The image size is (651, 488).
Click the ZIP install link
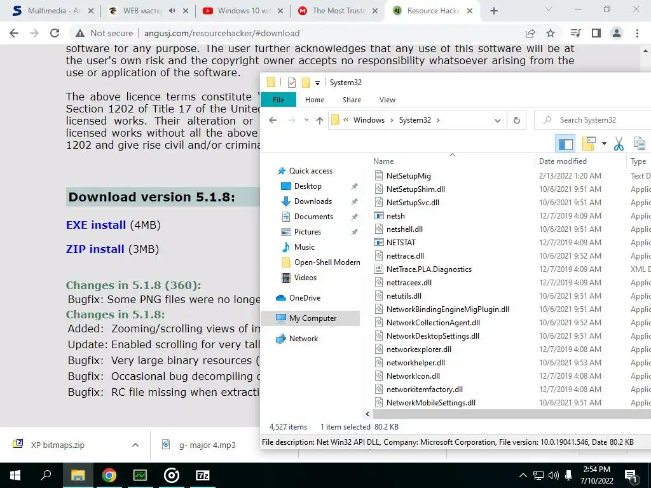[x=95, y=249]
